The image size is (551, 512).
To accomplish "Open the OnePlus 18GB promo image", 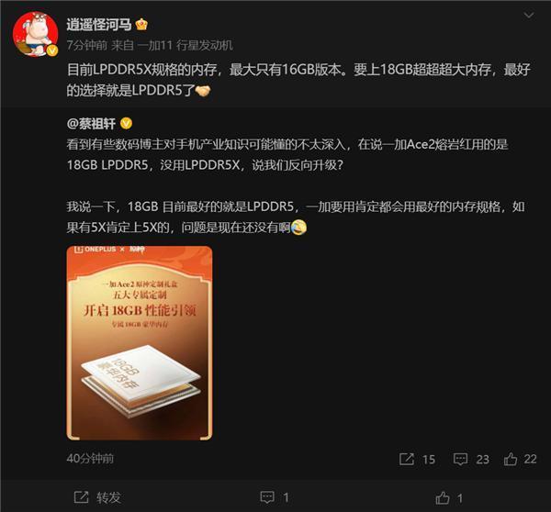I will (x=140, y=343).
